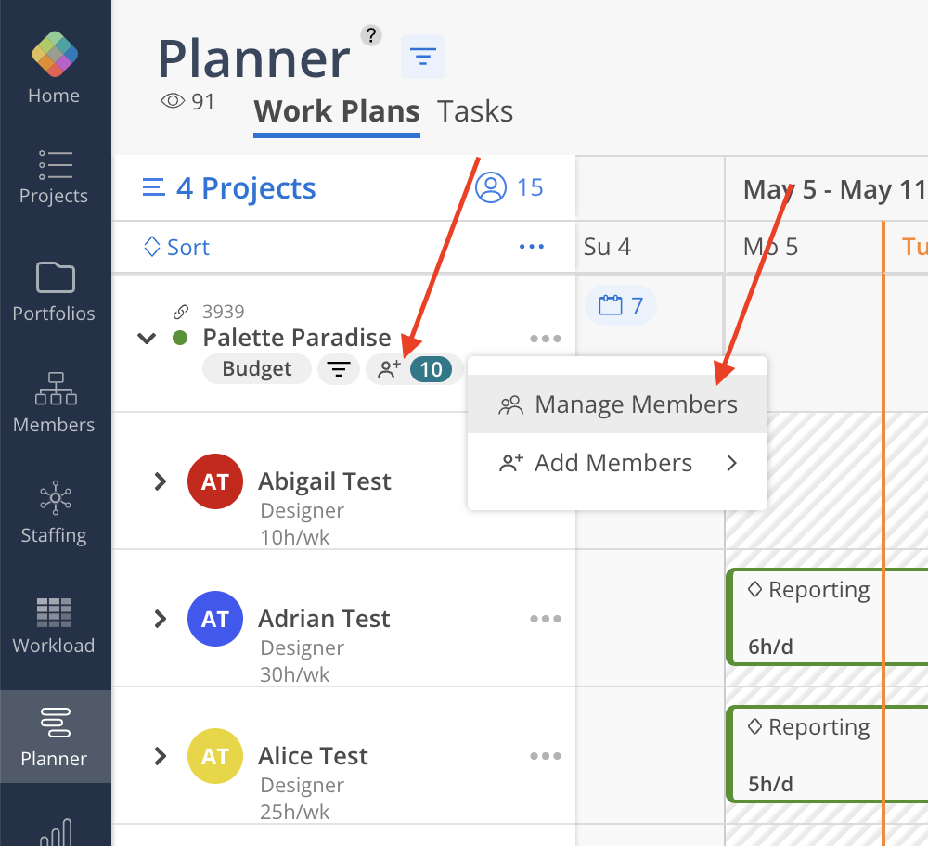This screenshot has width=928, height=846.
Task: Open the Workload grid icon
Action: tap(54, 612)
